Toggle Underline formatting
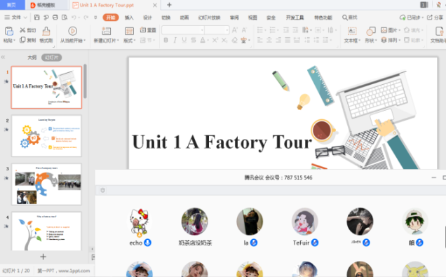Screen dimensions: 446x277 [184, 40]
